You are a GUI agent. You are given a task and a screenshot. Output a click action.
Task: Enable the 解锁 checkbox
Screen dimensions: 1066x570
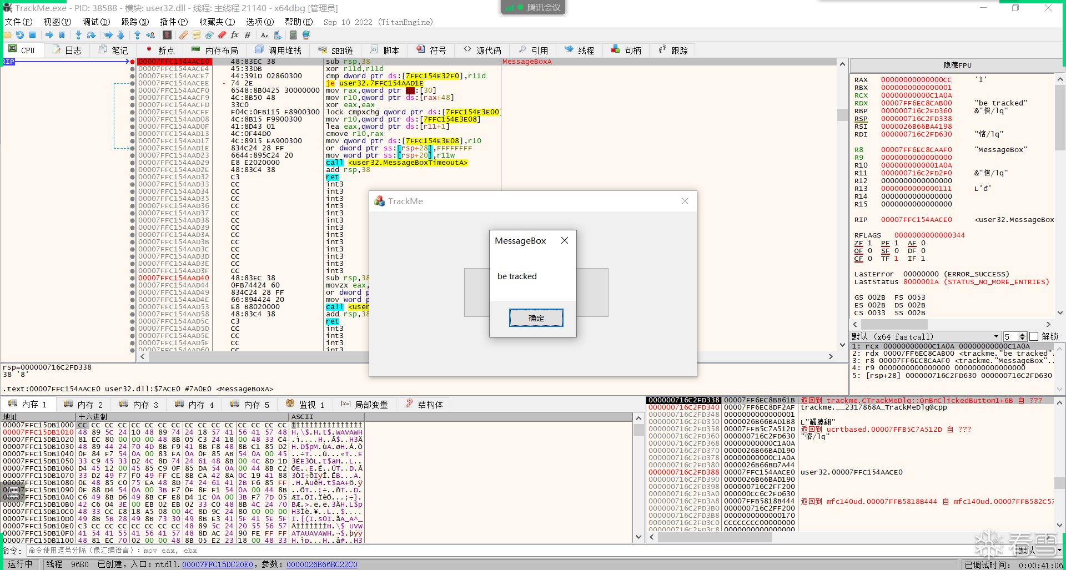[x=1034, y=336]
